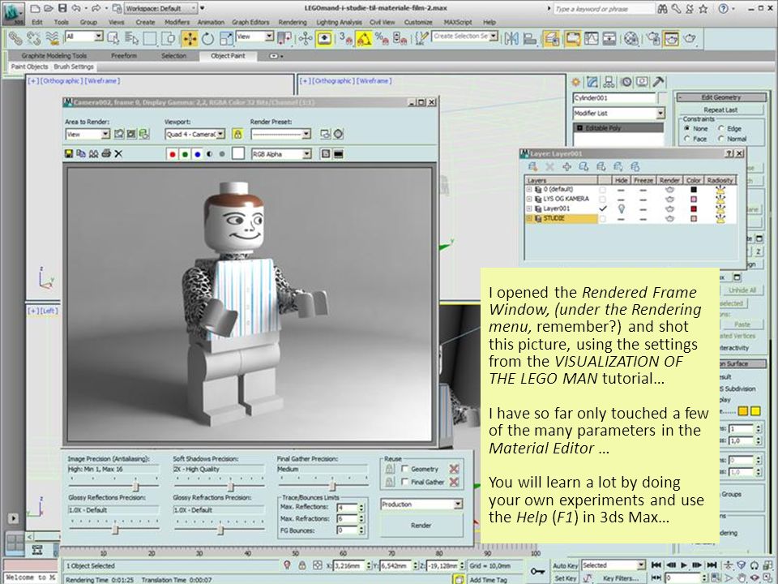Click the Layer001 red color swatch
778x584 pixels.
(694, 209)
